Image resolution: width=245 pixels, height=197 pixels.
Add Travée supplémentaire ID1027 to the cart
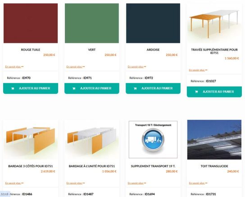coord(214,92)
